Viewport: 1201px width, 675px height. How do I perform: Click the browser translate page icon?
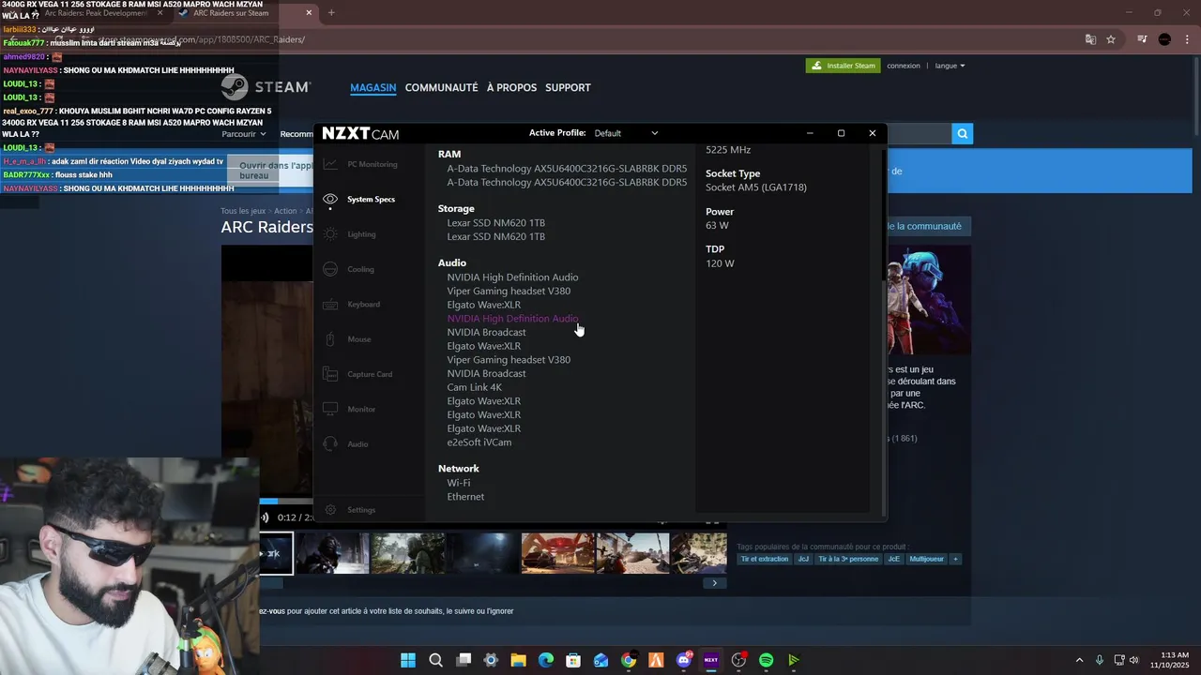(x=1090, y=39)
